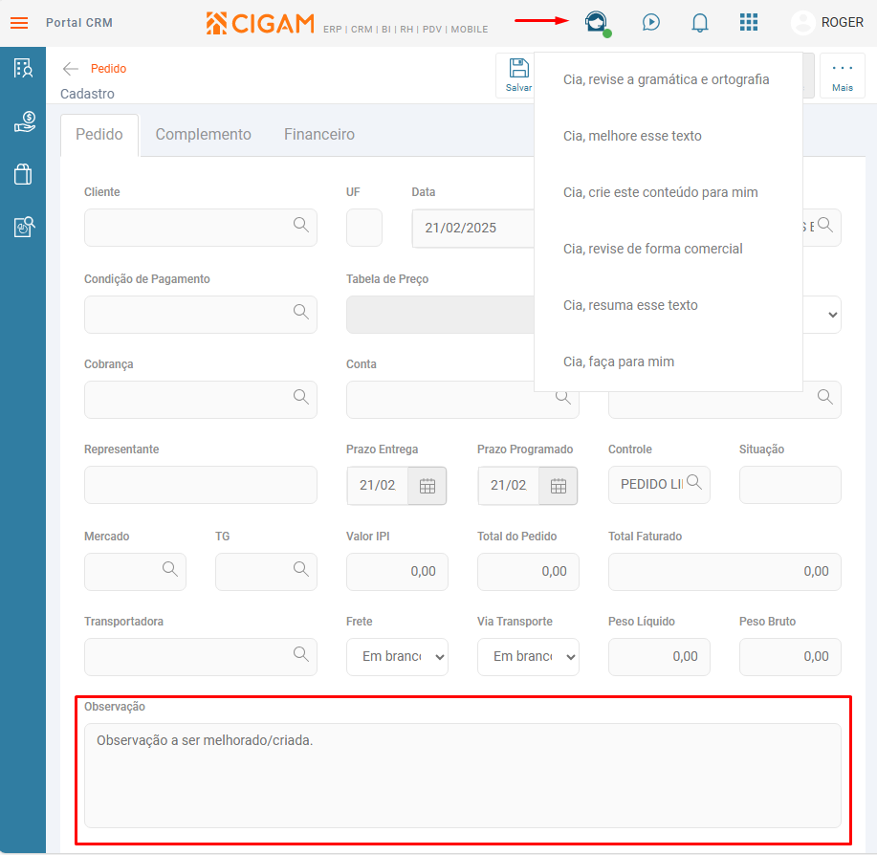Switch to the Financeiro tab
Image resolution: width=877 pixels, height=855 pixels.
(x=318, y=135)
